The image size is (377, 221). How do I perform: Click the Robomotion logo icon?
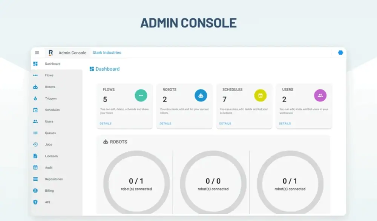(x=51, y=53)
